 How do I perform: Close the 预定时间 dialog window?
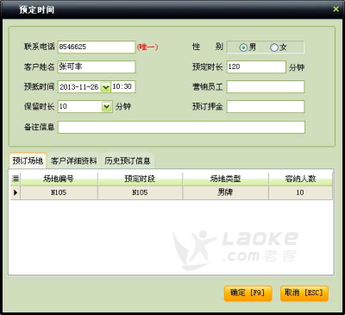[x=336, y=9]
